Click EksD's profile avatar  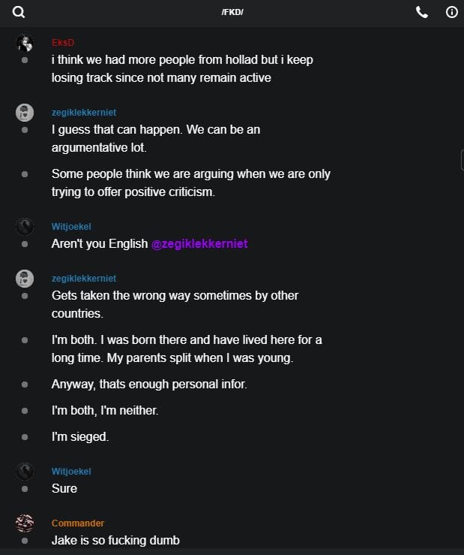click(x=25, y=43)
